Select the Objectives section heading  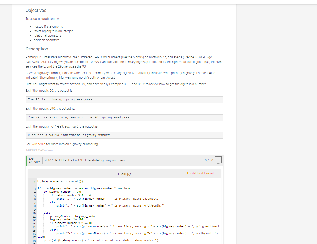36,10
